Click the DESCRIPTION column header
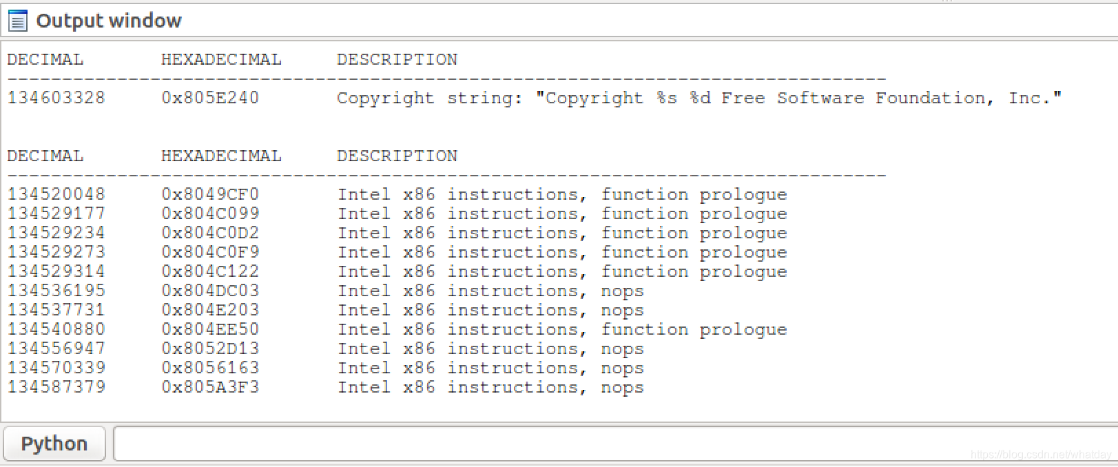Screen dimensions: 1118x467 397,59
